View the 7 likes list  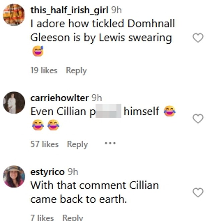(42, 218)
